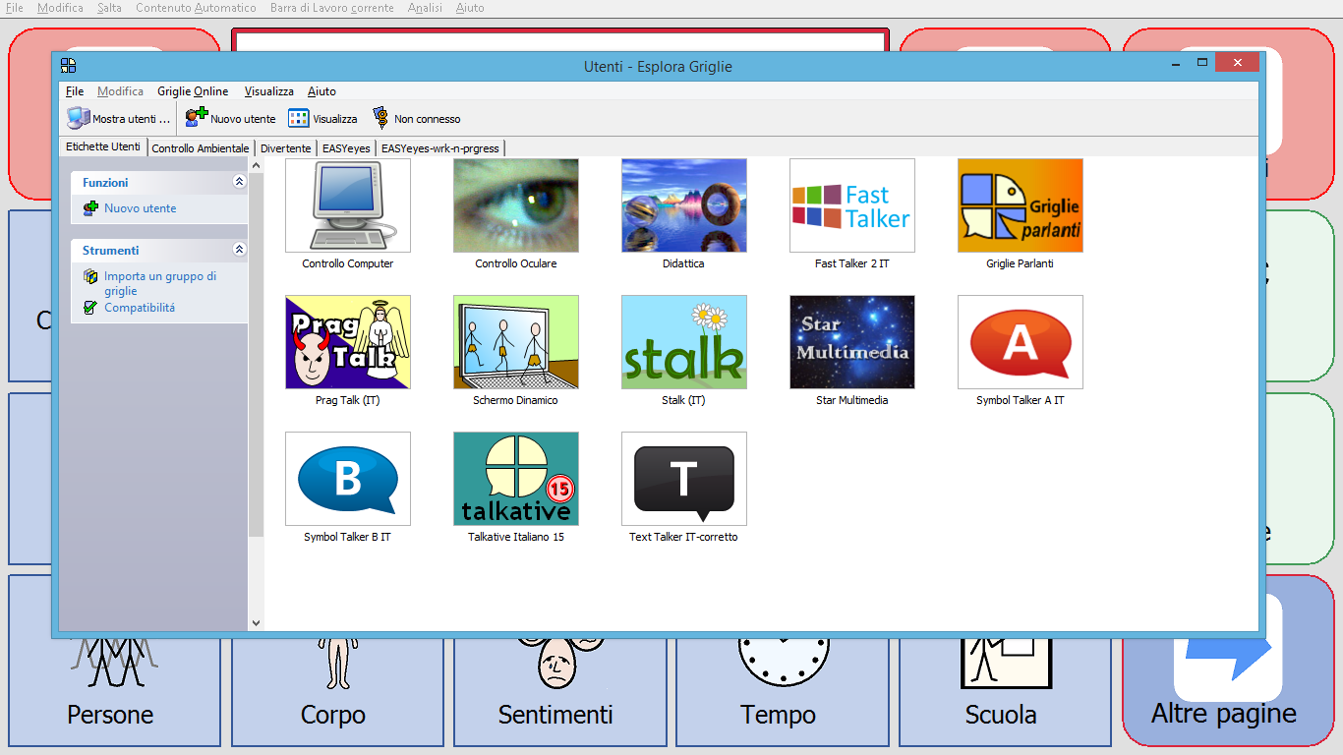Viewport: 1343px width, 755px height.
Task: Select the Didattica user icon
Action: point(684,205)
